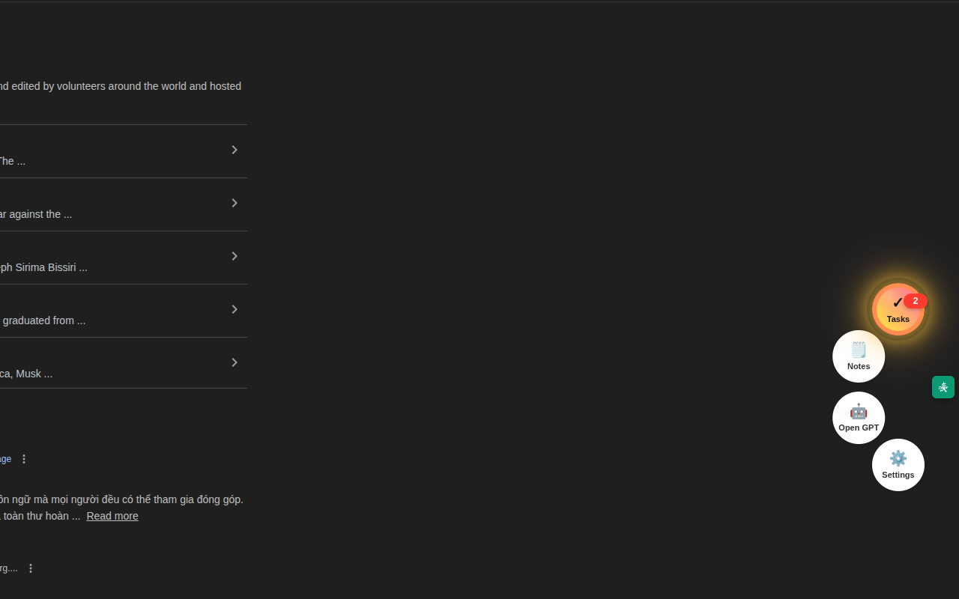Expand the 'graduated from' result chevron
The height and width of the screenshot is (599, 959).
[235, 309]
